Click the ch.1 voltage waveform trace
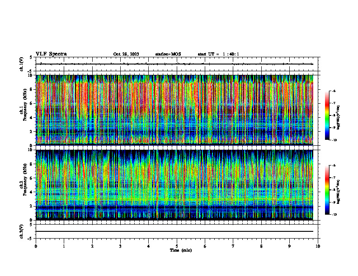This screenshot has height=276, width=358. pos(174,64)
